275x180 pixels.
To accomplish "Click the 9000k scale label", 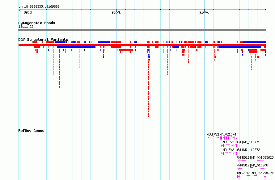I will tap(116, 12).
